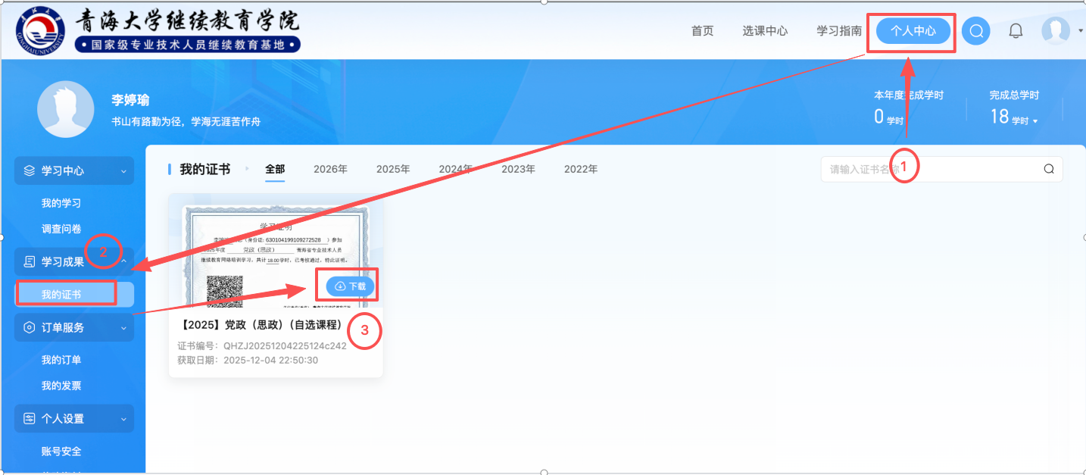
Task: Collapse the 学习中心 sidebar section
Action: click(74, 170)
